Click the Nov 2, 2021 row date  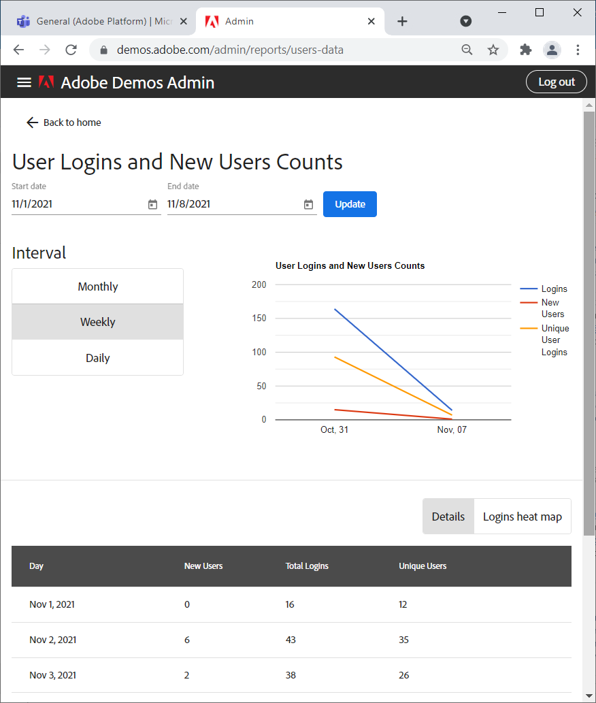tap(53, 640)
